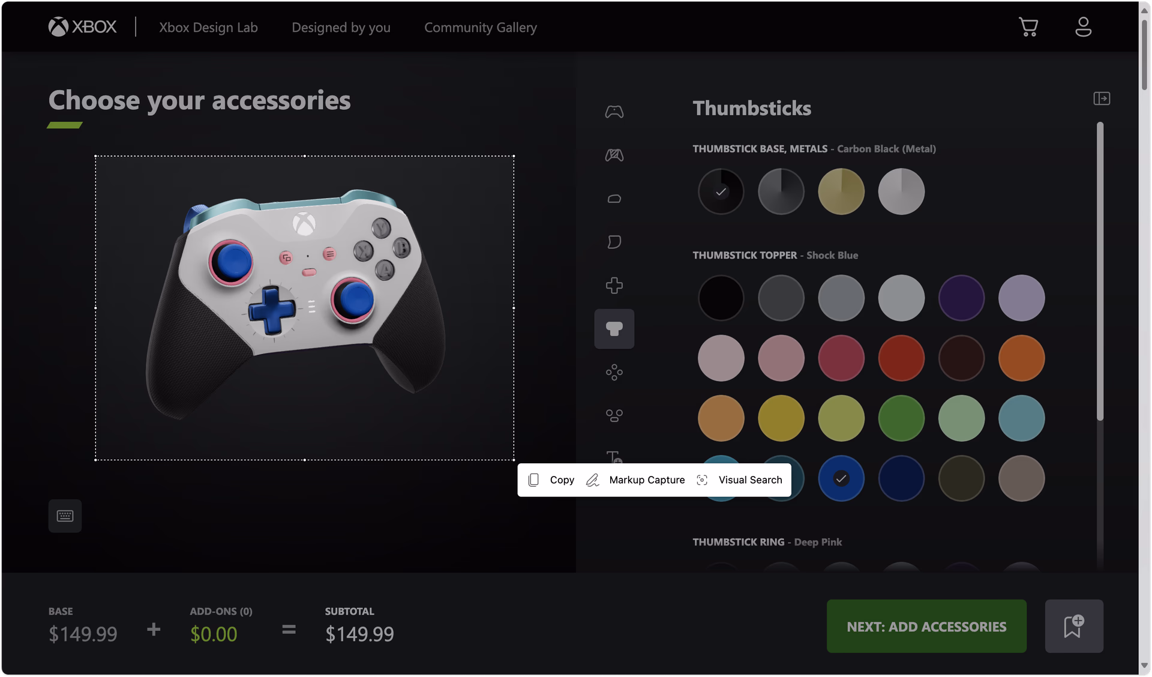This screenshot has width=1152, height=677.
Task: Choose olive yellow-green thumbstick topper color
Action: coord(841,418)
